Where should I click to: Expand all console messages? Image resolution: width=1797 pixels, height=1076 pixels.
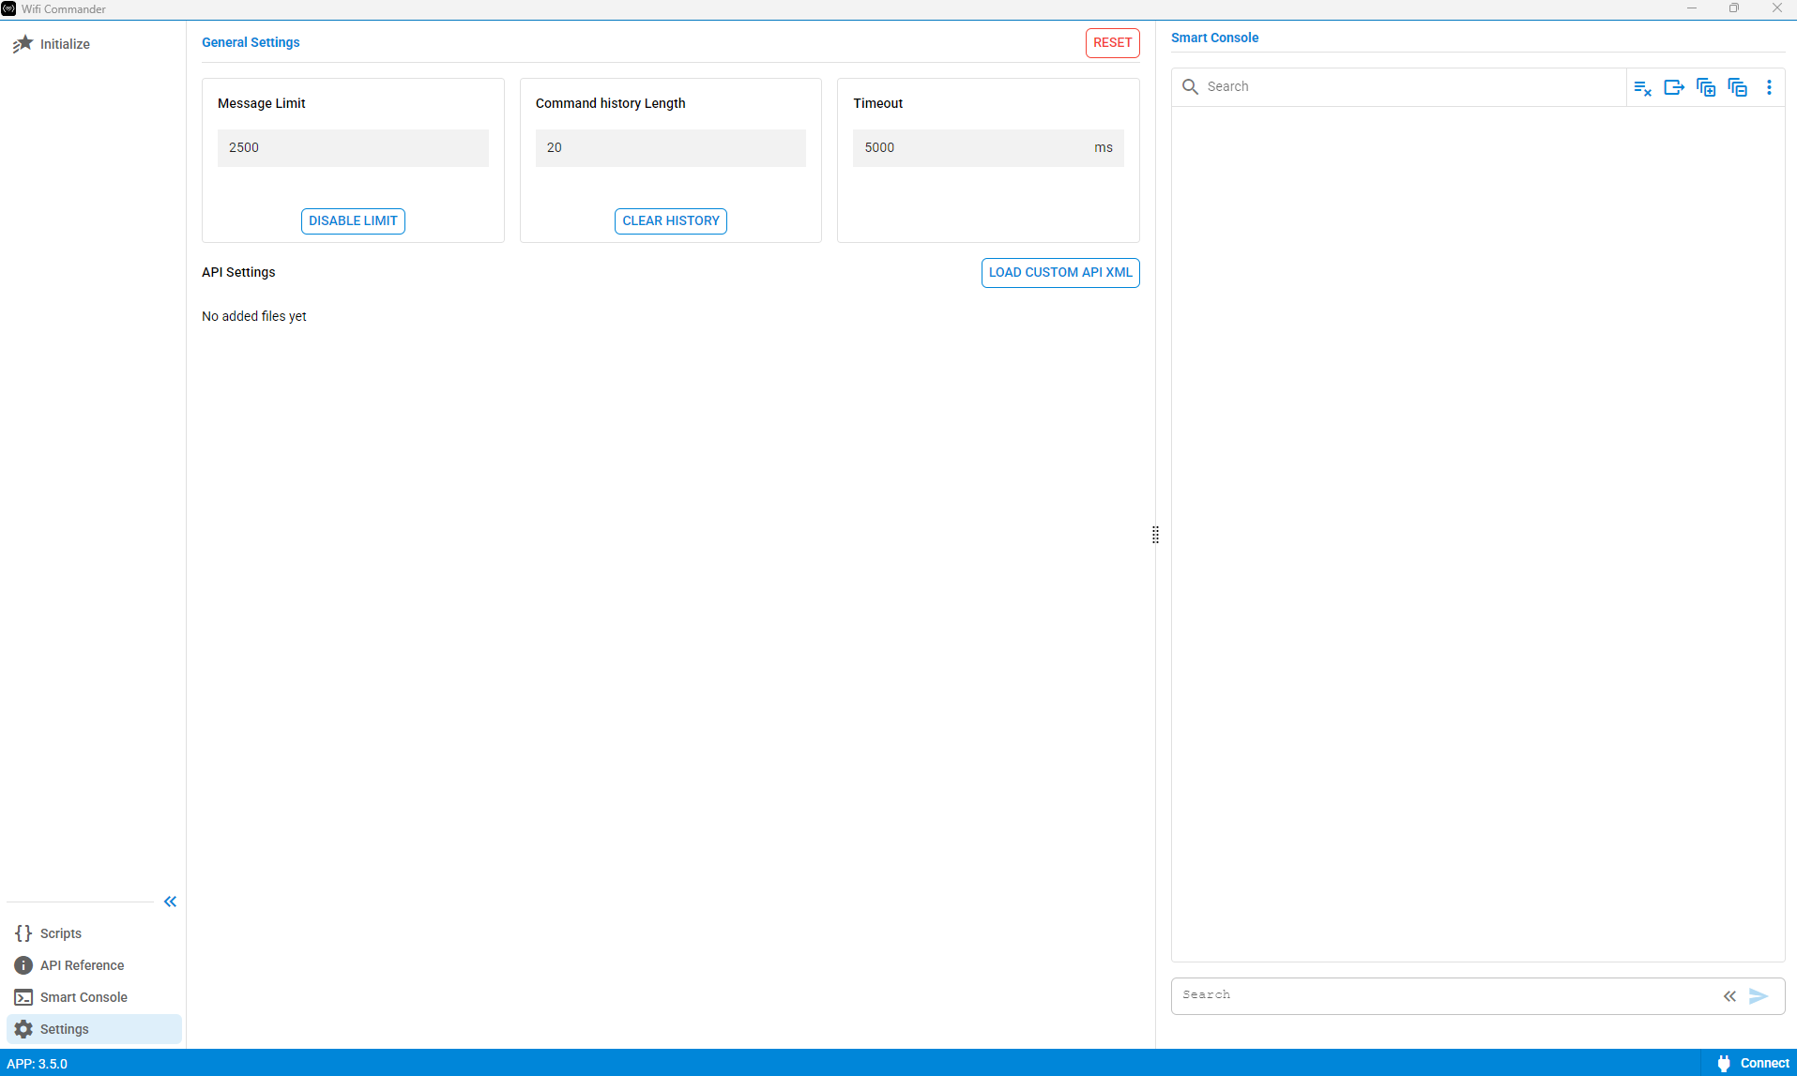point(1706,87)
